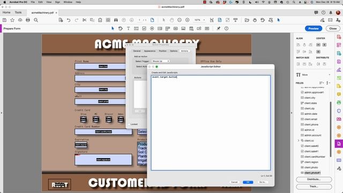The image size is (343, 193).
Task: Click the RESET button on the form
Action: [59, 184]
